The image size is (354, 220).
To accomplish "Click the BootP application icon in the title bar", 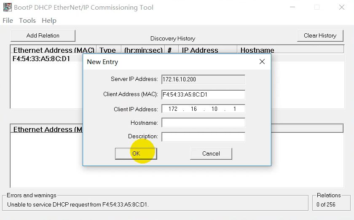I will (x=7, y=7).
